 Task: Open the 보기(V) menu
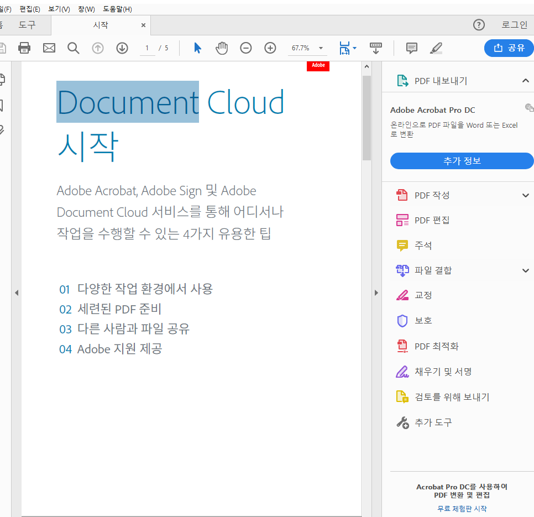point(59,9)
